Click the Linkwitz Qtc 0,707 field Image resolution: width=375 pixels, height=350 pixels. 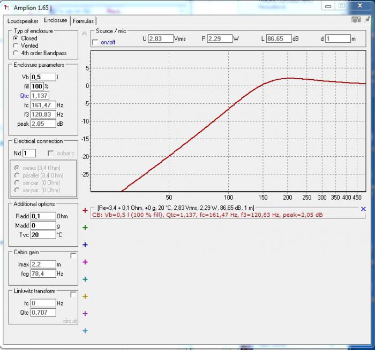43,313
